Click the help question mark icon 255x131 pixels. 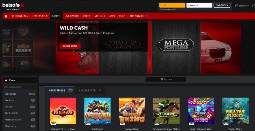253,6
